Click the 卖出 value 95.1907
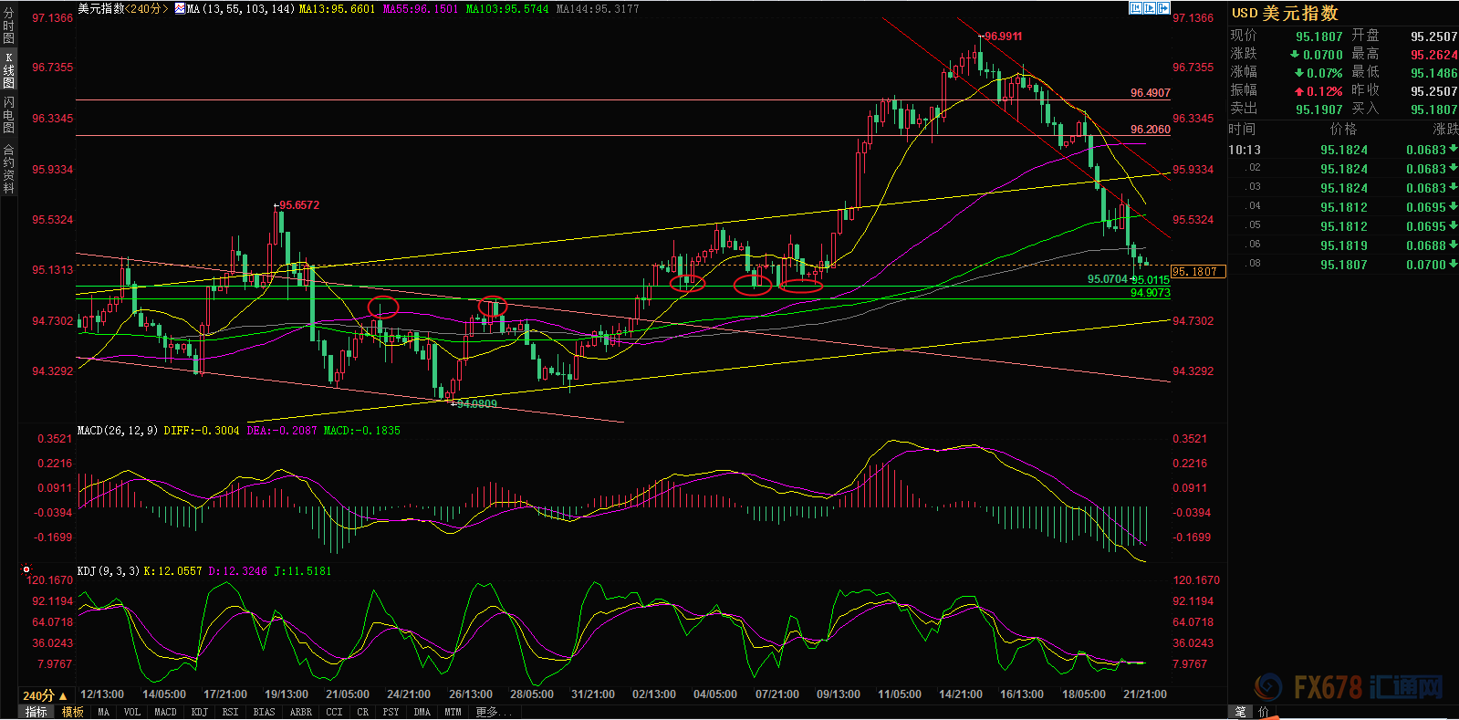Image resolution: width=1459 pixels, height=720 pixels. pyautogui.click(x=1318, y=110)
